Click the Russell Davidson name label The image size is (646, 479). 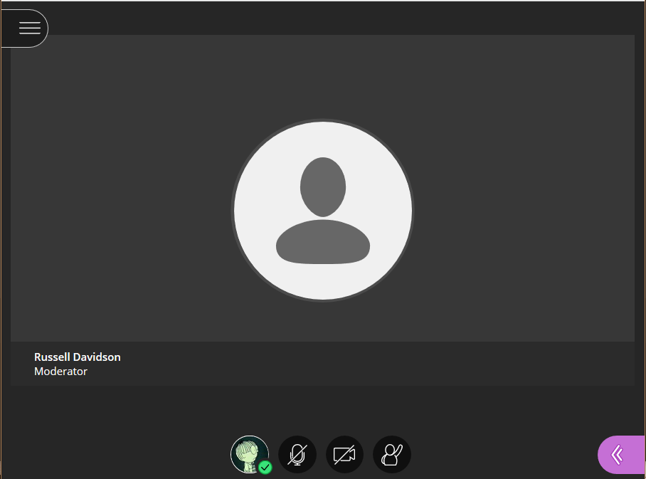click(77, 357)
